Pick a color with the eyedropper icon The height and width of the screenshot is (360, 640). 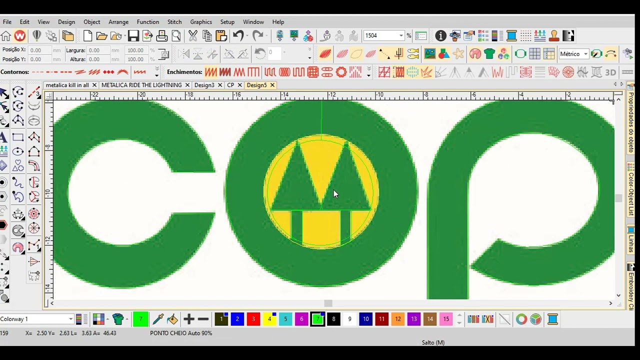(x=158, y=319)
